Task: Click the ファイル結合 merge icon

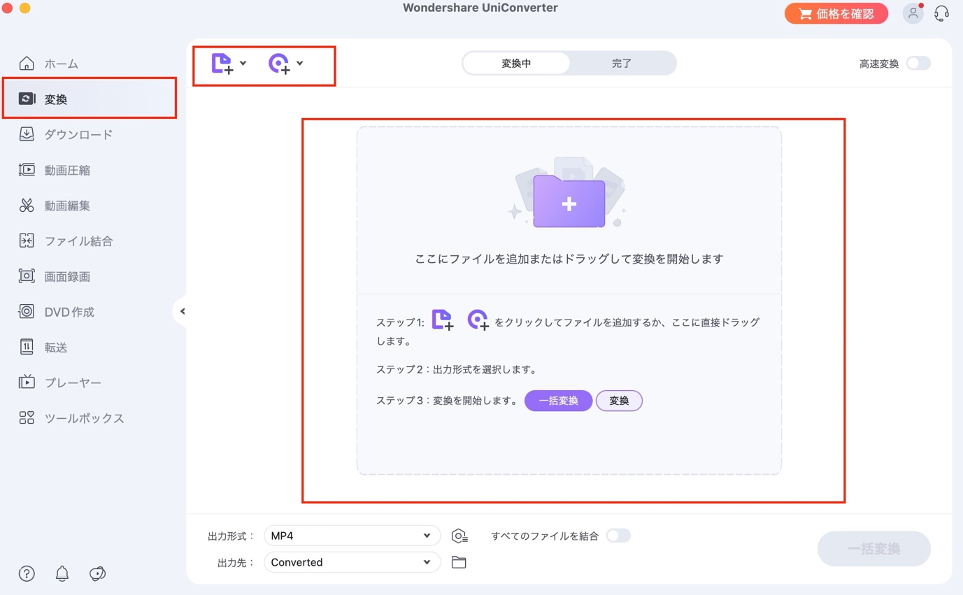Action: click(x=27, y=241)
